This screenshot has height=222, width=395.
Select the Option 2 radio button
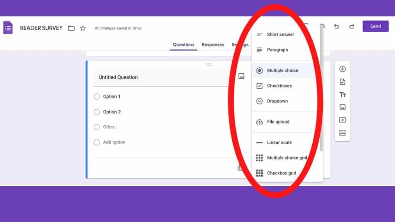coord(97,112)
